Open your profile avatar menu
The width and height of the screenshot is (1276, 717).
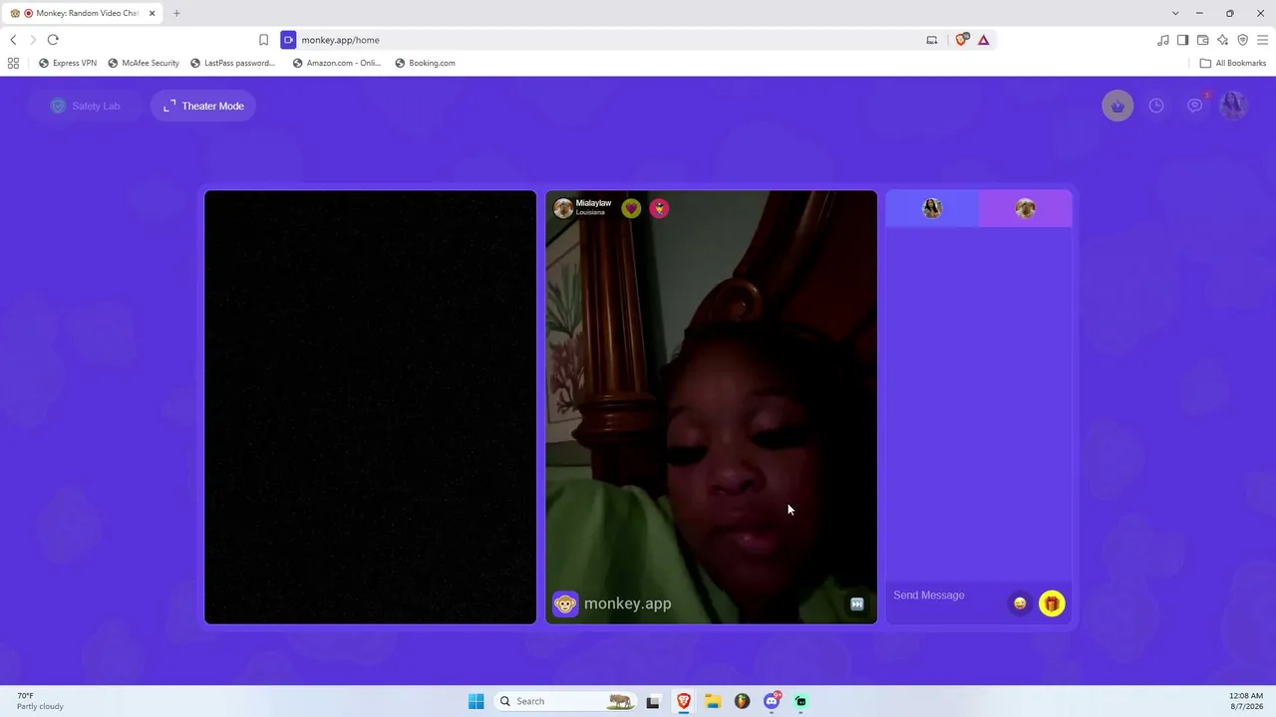[x=1233, y=106]
